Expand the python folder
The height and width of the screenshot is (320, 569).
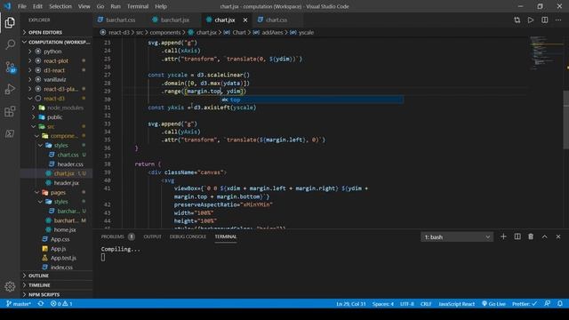click(56, 52)
